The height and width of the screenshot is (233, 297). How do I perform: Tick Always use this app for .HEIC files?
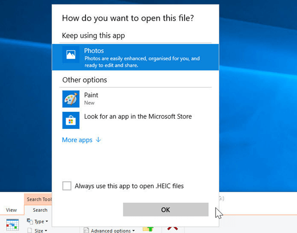click(x=67, y=186)
